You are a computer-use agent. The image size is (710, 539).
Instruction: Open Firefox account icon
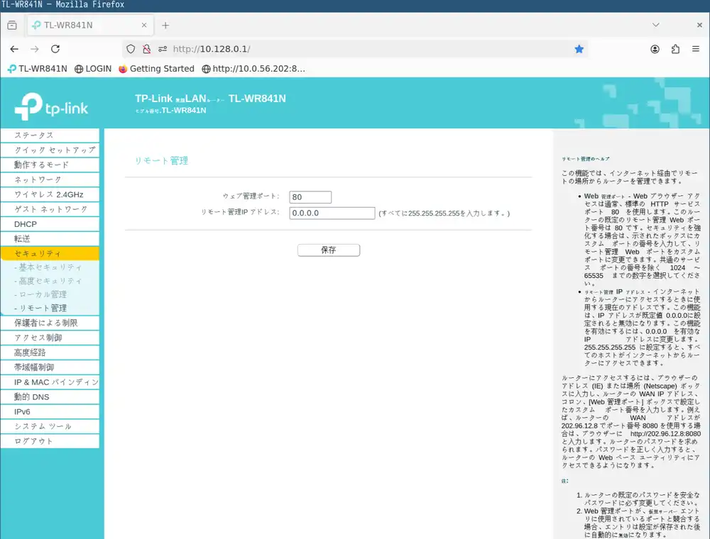pyautogui.click(x=655, y=49)
